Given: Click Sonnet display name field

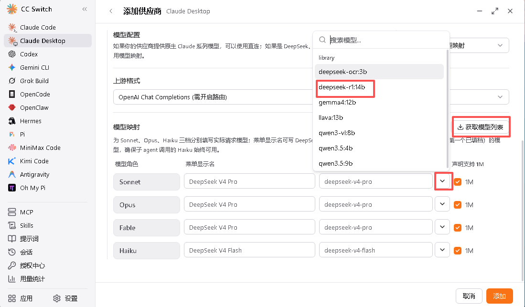Looking at the screenshot, I should click(x=249, y=181).
